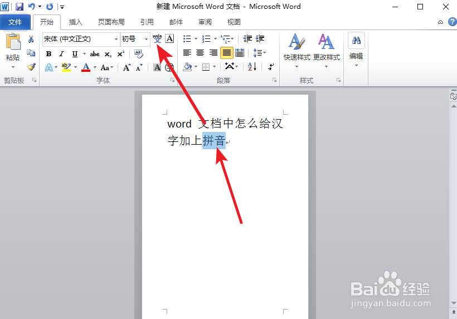Apply strikethrough with the abc icon
This screenshot has width=457, height=319.
pyautogui.click(x=94, y=54)
